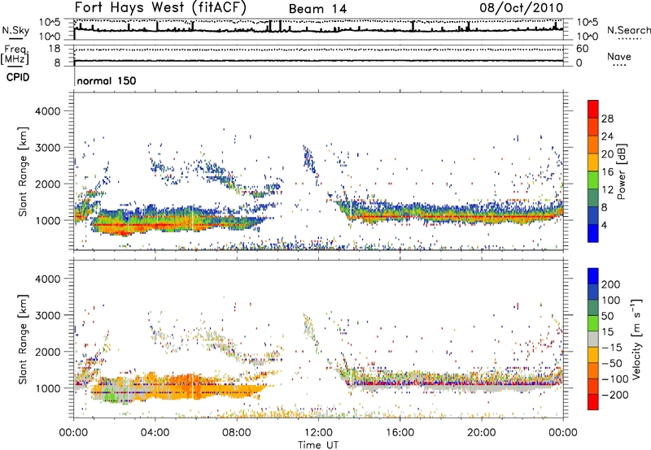Click the '3000' tick on the velocity panel
The height and width of the screenshot is (450, 651).
point(47,315)
